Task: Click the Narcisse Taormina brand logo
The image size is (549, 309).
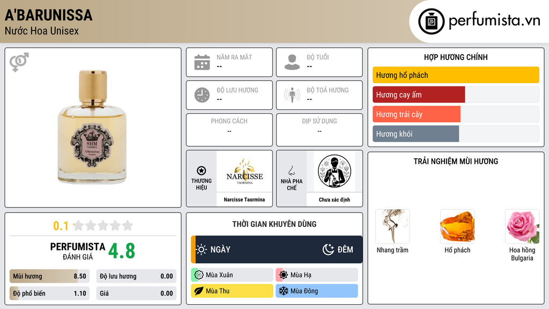Action: pos(244,171)
